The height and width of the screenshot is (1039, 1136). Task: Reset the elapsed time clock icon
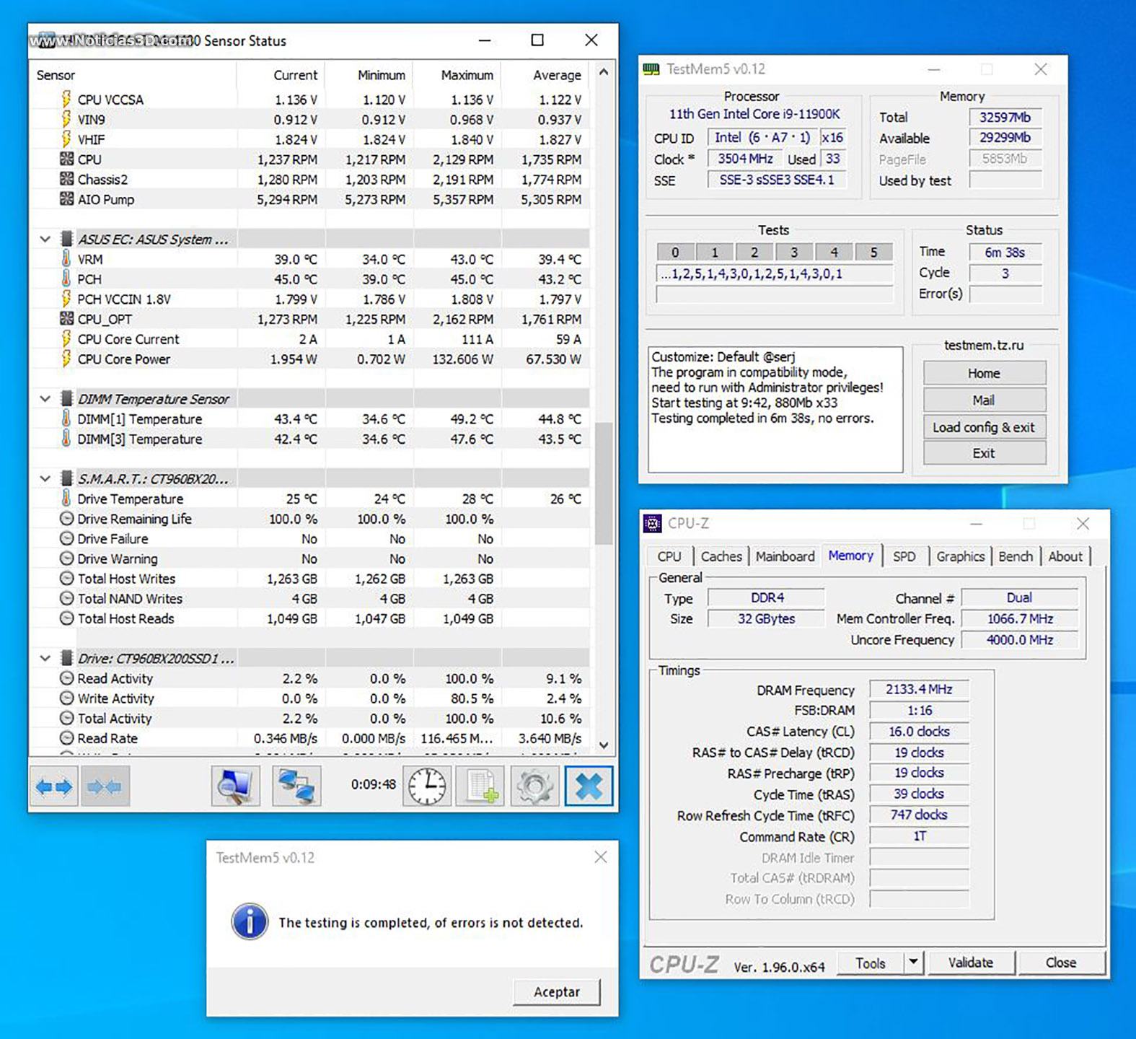pyautogui.click(x=427, y=786)
